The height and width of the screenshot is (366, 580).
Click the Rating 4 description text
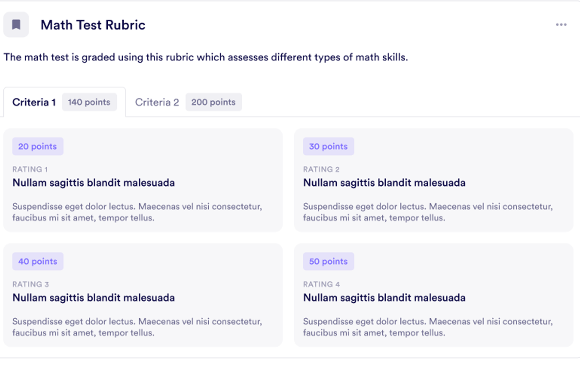pyautogui.click(x=428, y=327)
